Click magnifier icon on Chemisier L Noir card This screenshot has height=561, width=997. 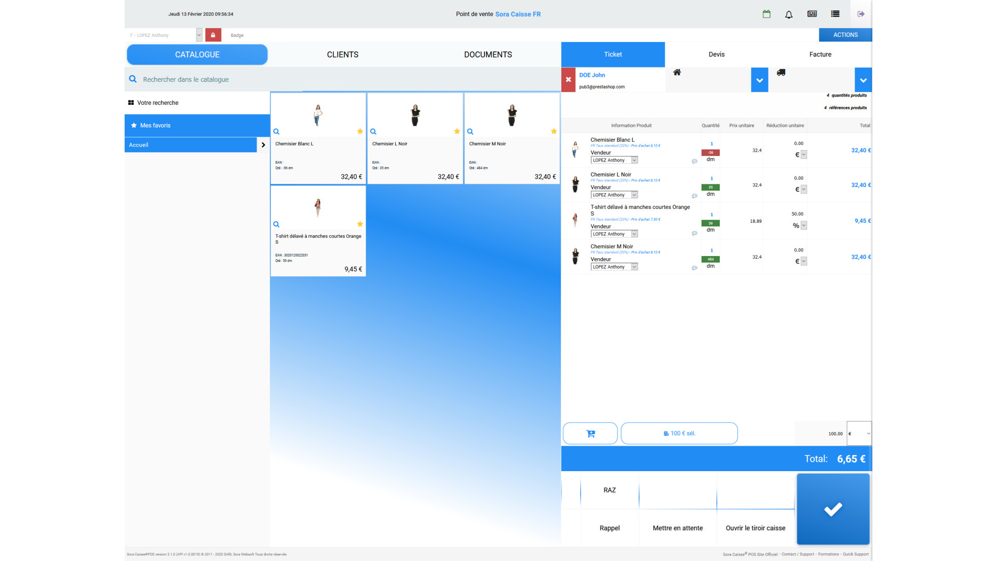tap(373, 131)
